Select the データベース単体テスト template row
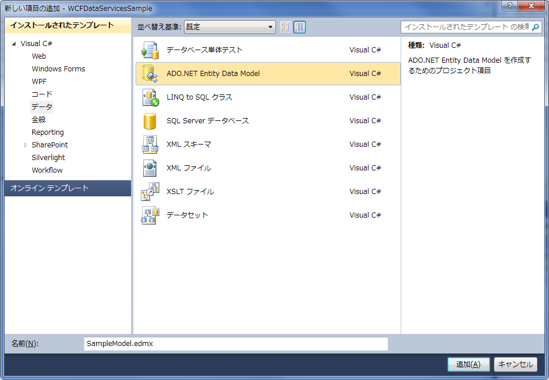The height and width of the screenshot is (380, 549). coord(268,50)
